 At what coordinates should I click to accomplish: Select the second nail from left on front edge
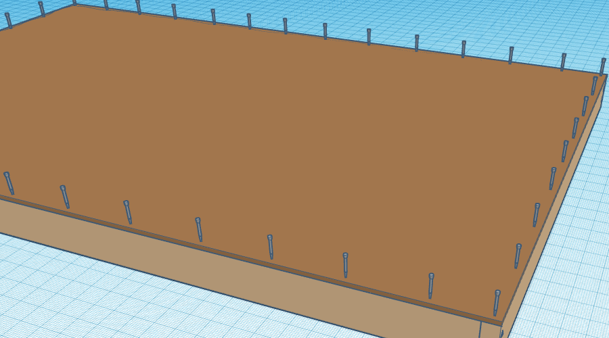65,197
